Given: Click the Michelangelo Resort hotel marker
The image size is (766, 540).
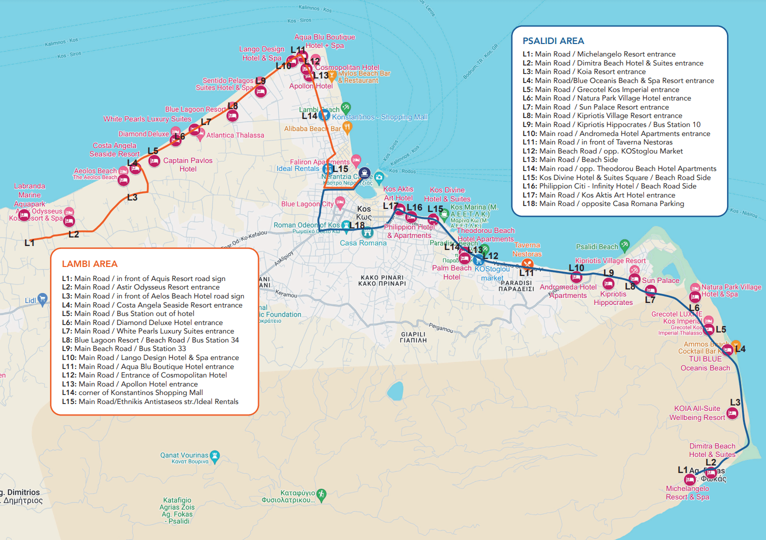Looking at the screenshot, I should 689,479.
